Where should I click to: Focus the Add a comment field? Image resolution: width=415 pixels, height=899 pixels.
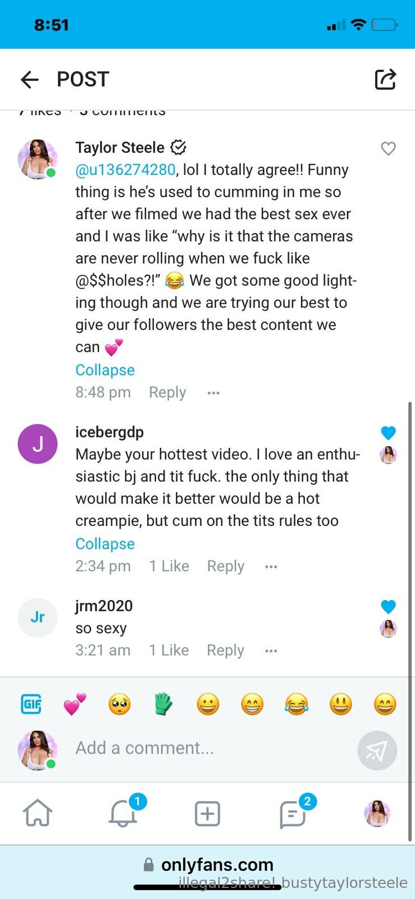pos(213,748)
